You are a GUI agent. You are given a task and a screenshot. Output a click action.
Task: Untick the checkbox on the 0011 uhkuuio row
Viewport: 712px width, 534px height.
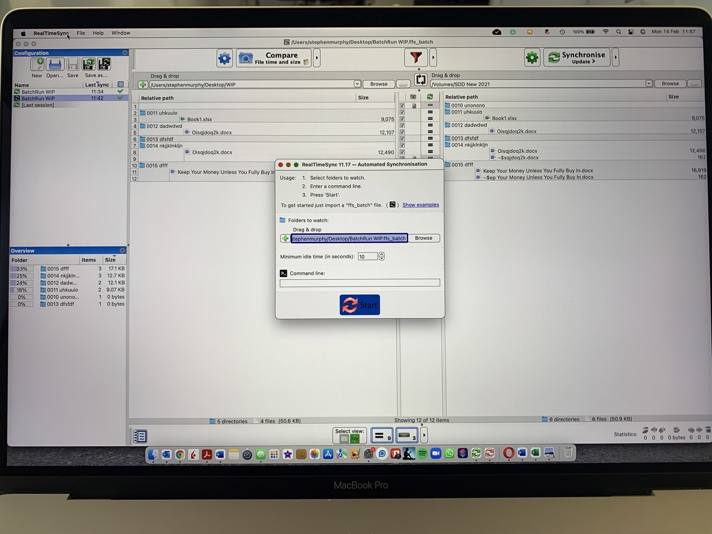(402, 112)
